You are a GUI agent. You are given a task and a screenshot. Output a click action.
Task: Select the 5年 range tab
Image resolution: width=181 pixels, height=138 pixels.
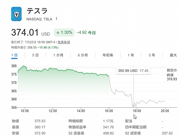152,55
